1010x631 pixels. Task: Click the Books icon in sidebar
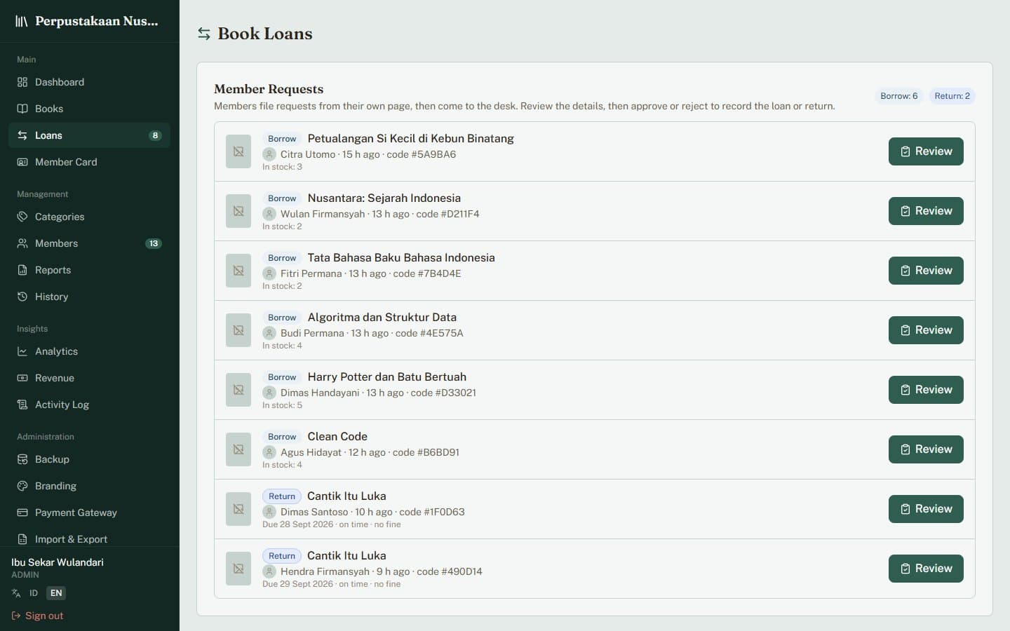pyautogui.click(x=22, y=109)
